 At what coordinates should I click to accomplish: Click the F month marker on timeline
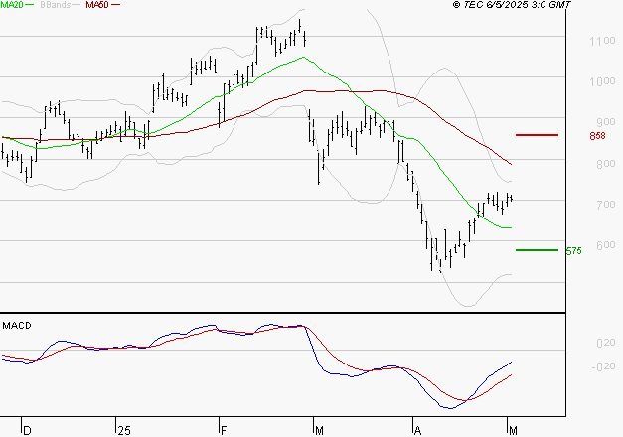click(224, 431)
